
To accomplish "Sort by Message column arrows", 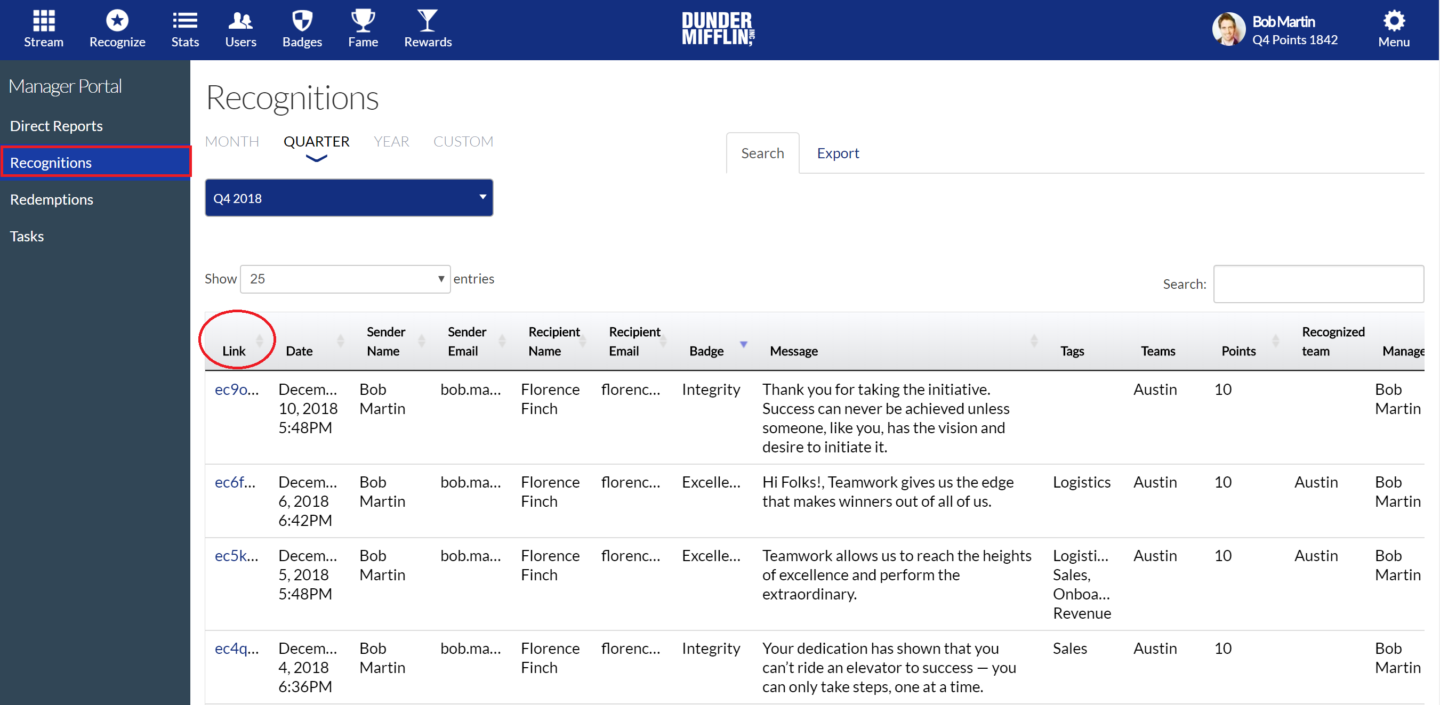I will (x=1034, y=340).
